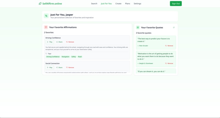
Task: Click the sparkle icon beside Just For You, Jasper
Action: (x=46, y=16)
